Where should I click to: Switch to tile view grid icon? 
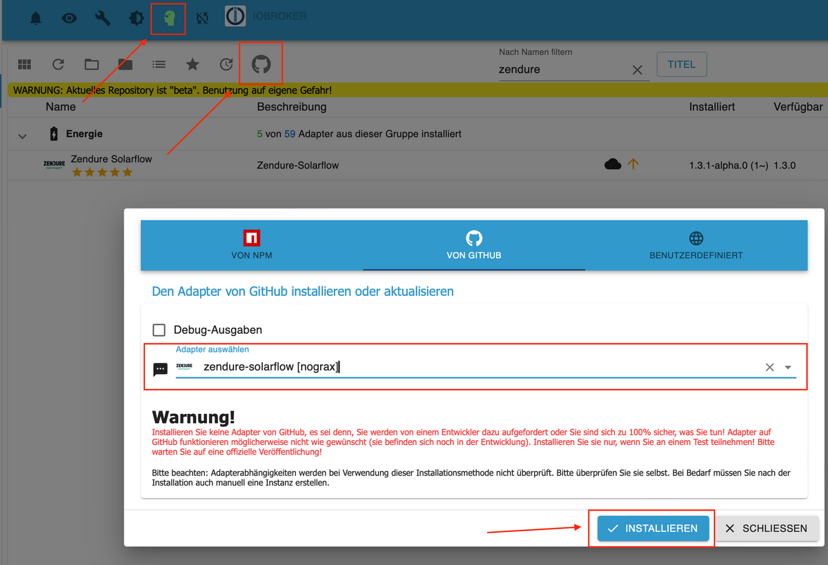tap(25, 64)
